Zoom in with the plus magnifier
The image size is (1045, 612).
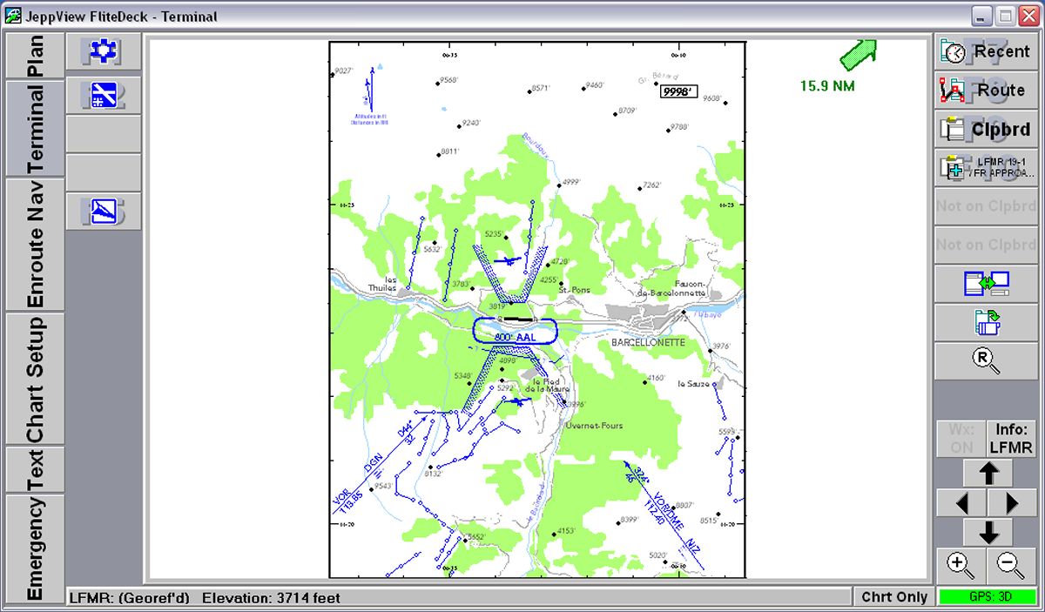(x=961, y=566)
